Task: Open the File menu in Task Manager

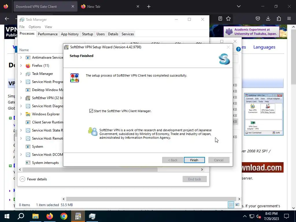Action: (22, 27)
